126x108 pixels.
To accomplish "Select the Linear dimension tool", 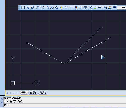I will pos(23,8).
